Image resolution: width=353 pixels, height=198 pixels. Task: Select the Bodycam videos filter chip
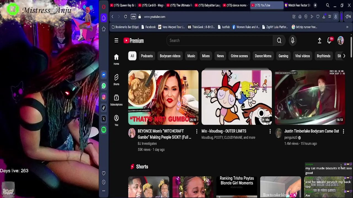[x=170, y=56]
